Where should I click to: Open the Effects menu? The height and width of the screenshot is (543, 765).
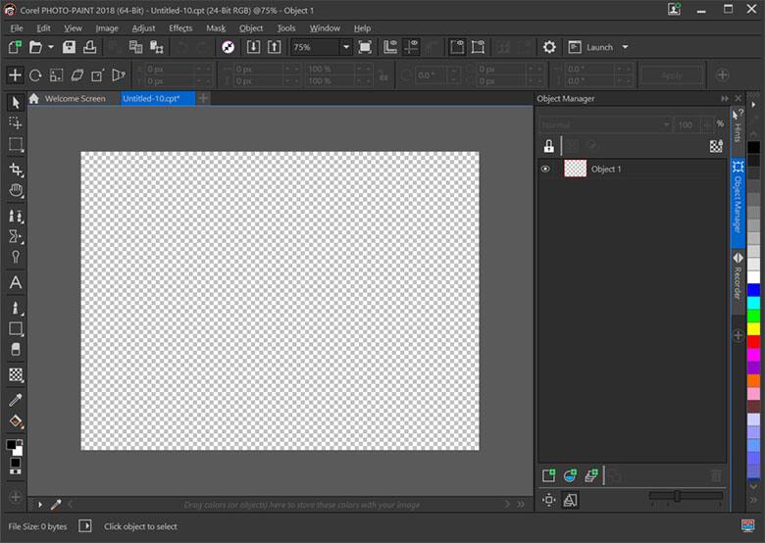point(180,28)
